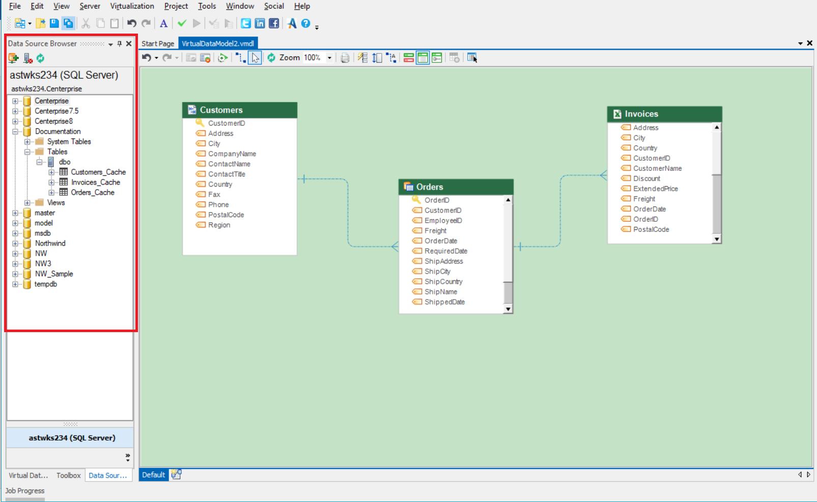Toggle the expanded entity list view button
The image size is (817, 502).
[422, 58]
